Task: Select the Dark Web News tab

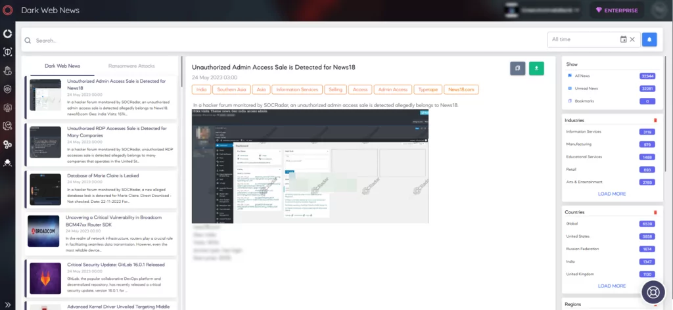Action: pos(62,66)
